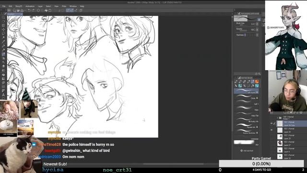
Task: Click the circle Clear icon in command bar
Action: pos(38,10)
